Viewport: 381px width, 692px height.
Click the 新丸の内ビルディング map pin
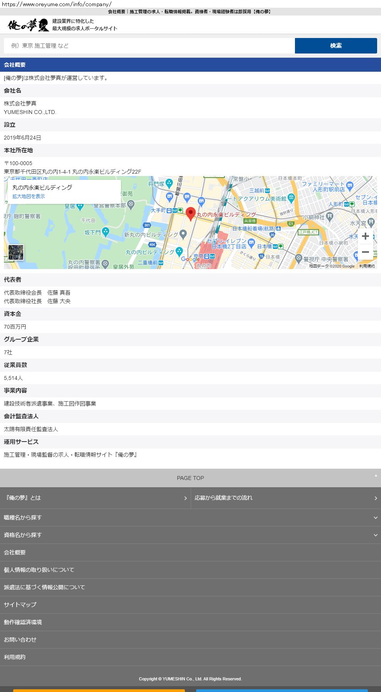pyautogui.click(x=183, y=234)
